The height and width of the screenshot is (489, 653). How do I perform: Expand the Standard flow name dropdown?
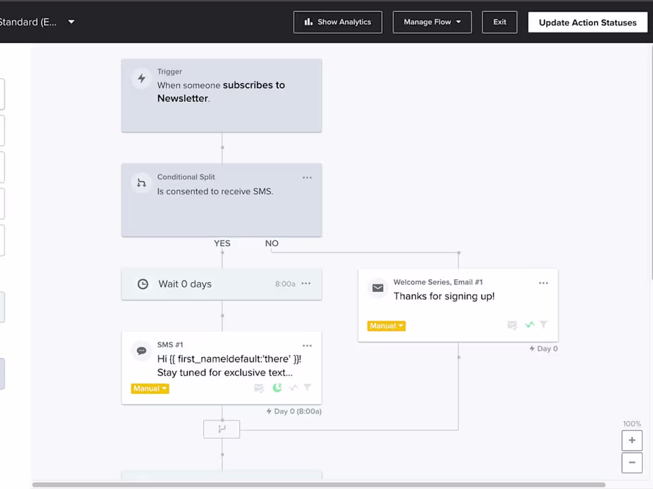71,21
